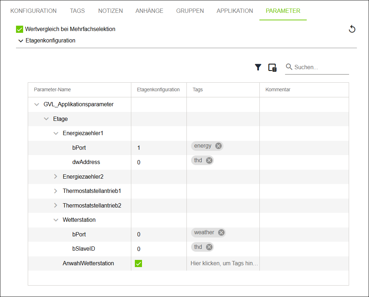369x297 pixels.
Task: Switch to the KONFIGURATION tab
Action: (x=33, y=11)
